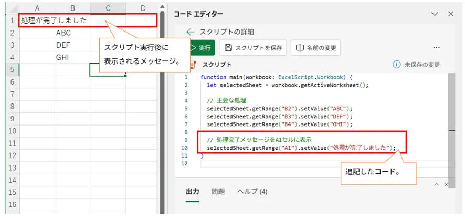465x218 pixels.
Task: Click the code editor vertical scrollbar
Action: [x=451, y=130]
